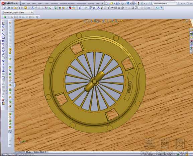
Task: Open the Help menu
Action: coord(97,3)
